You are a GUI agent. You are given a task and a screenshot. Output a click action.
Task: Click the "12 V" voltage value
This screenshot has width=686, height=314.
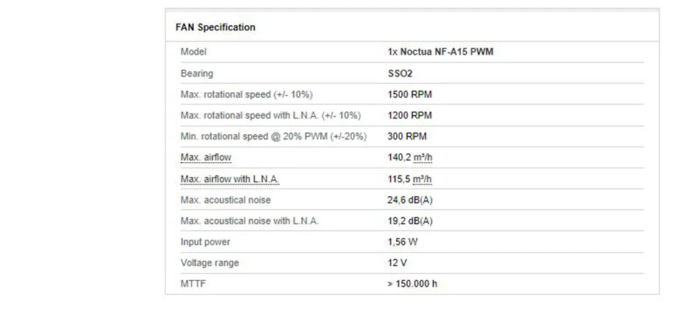pos(397,263)
